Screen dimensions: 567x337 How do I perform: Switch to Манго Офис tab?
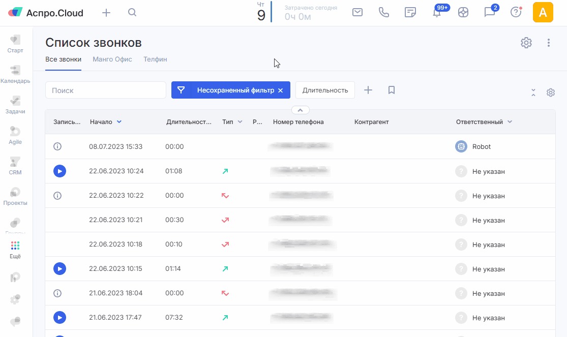click(x=112, y=59)
